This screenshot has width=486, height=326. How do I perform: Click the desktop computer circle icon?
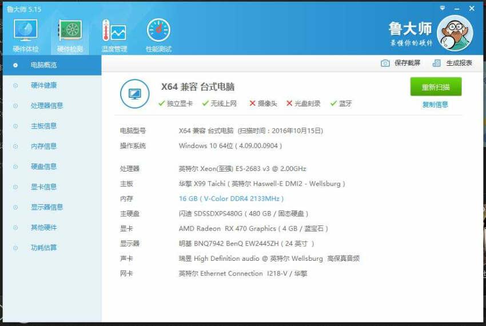135,94
